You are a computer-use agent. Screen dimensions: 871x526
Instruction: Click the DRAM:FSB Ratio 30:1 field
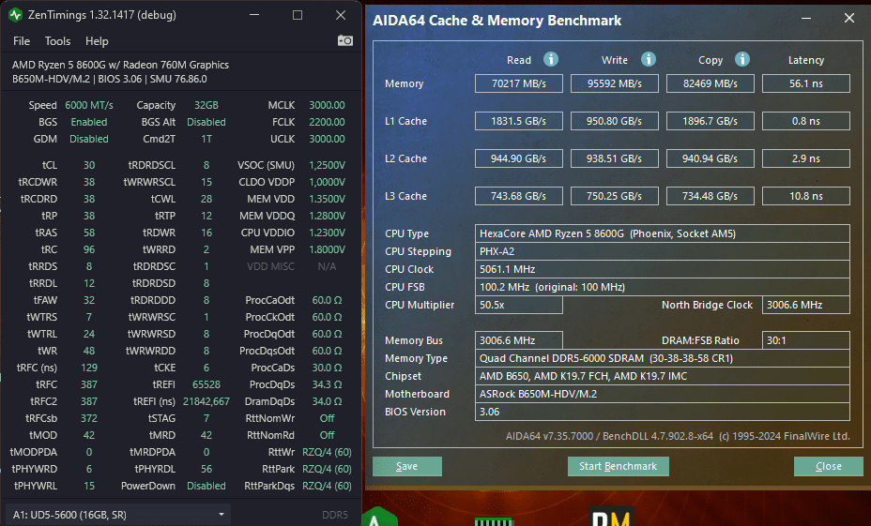pyautogui.click(x=806, y=340)
